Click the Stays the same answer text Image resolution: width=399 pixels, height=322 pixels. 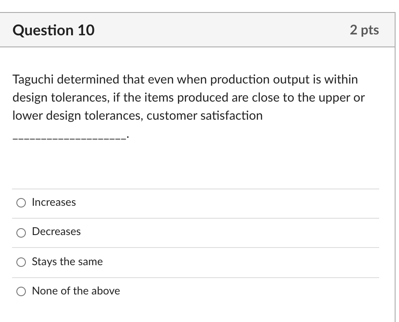[67, 261]
